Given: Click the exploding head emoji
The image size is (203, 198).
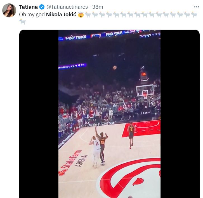Looking at the screenshot, I should click(81, 14).
